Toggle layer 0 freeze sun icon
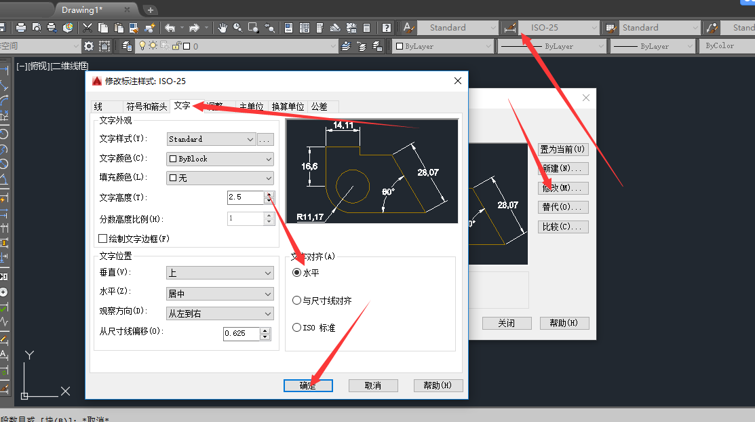This screenshot has height=422, width=755. point(153,45)
